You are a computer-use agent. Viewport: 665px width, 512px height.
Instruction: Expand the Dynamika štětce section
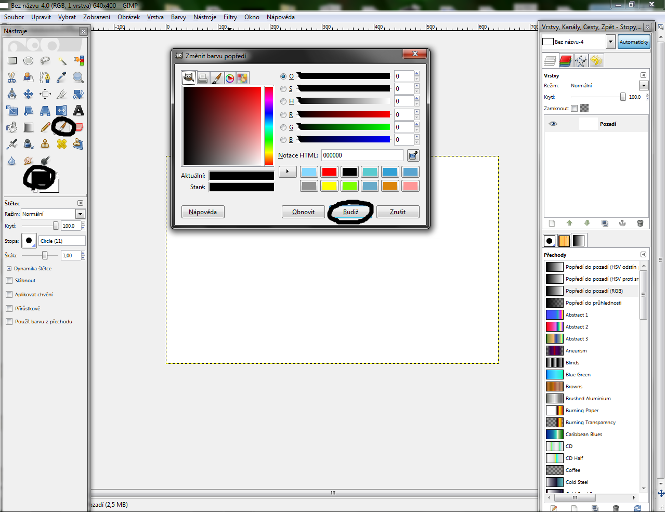(x=9, y=269)
